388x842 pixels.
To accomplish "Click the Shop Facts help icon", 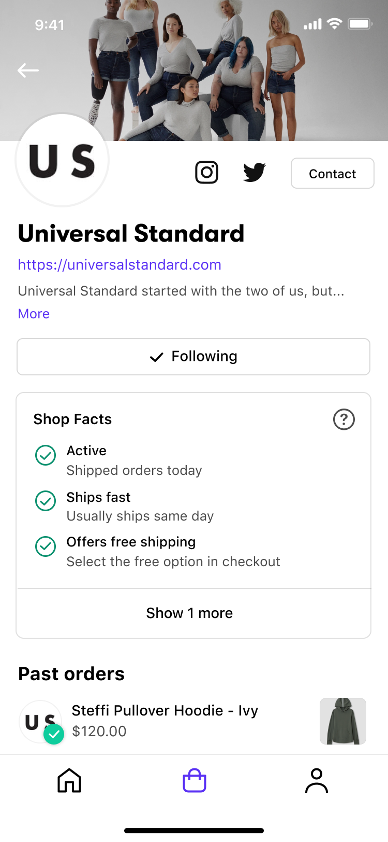I will pos(344,419).
